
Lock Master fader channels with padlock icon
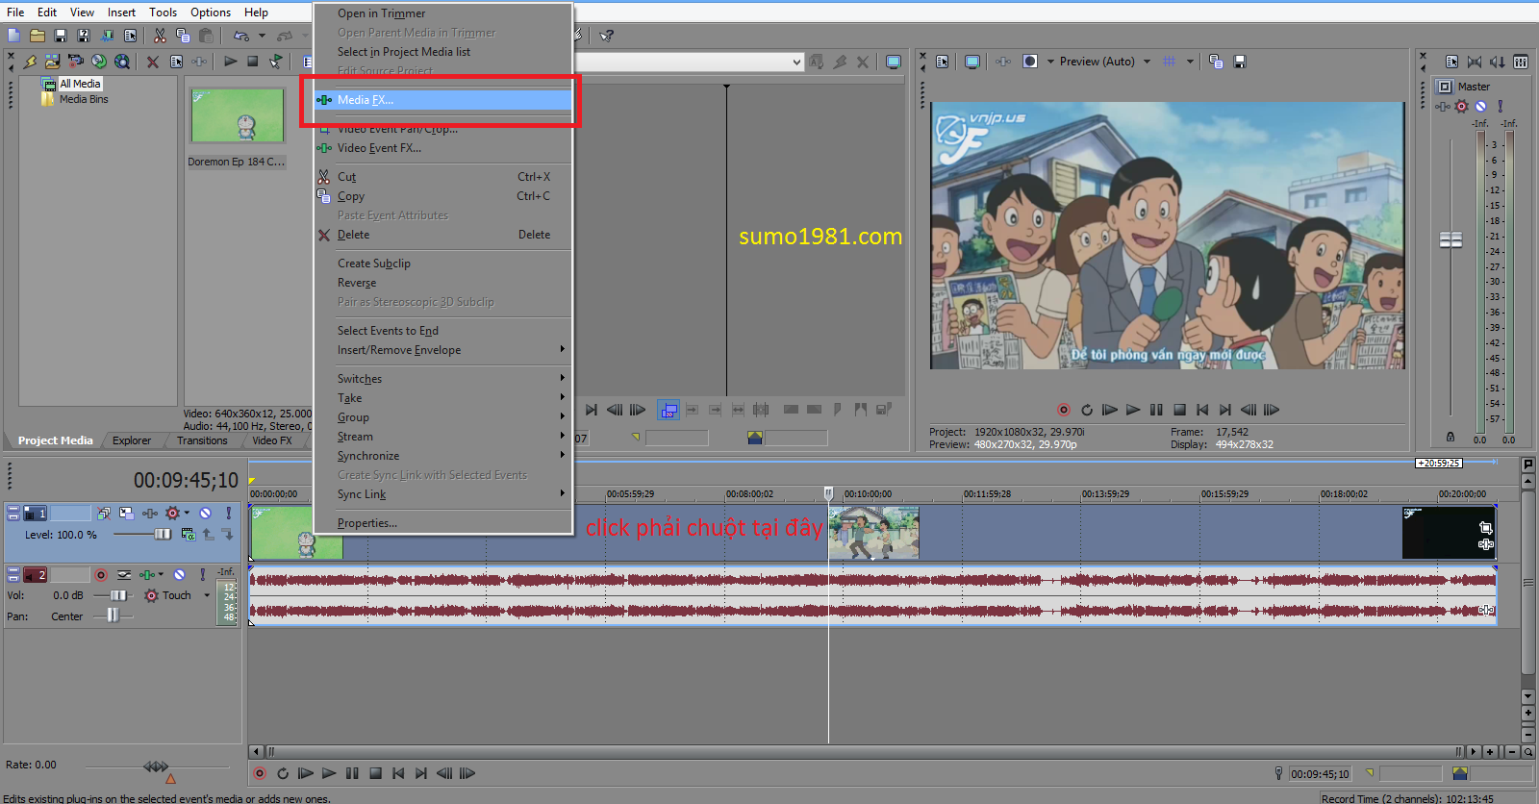tap(1451, 438)
